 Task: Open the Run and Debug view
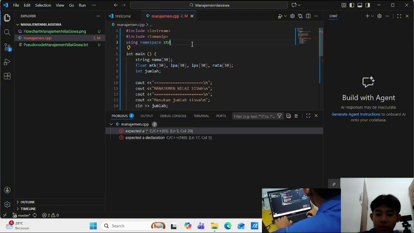point(7,62)
